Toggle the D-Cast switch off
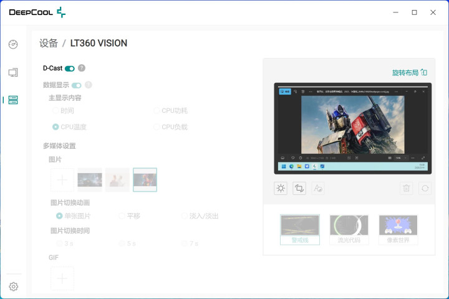Image resolution: width=449 pixels, height=299 pixels. click(70, 69)
